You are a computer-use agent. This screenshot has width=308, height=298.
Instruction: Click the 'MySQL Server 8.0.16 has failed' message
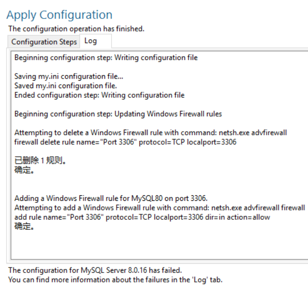click(x=94, y=270)
